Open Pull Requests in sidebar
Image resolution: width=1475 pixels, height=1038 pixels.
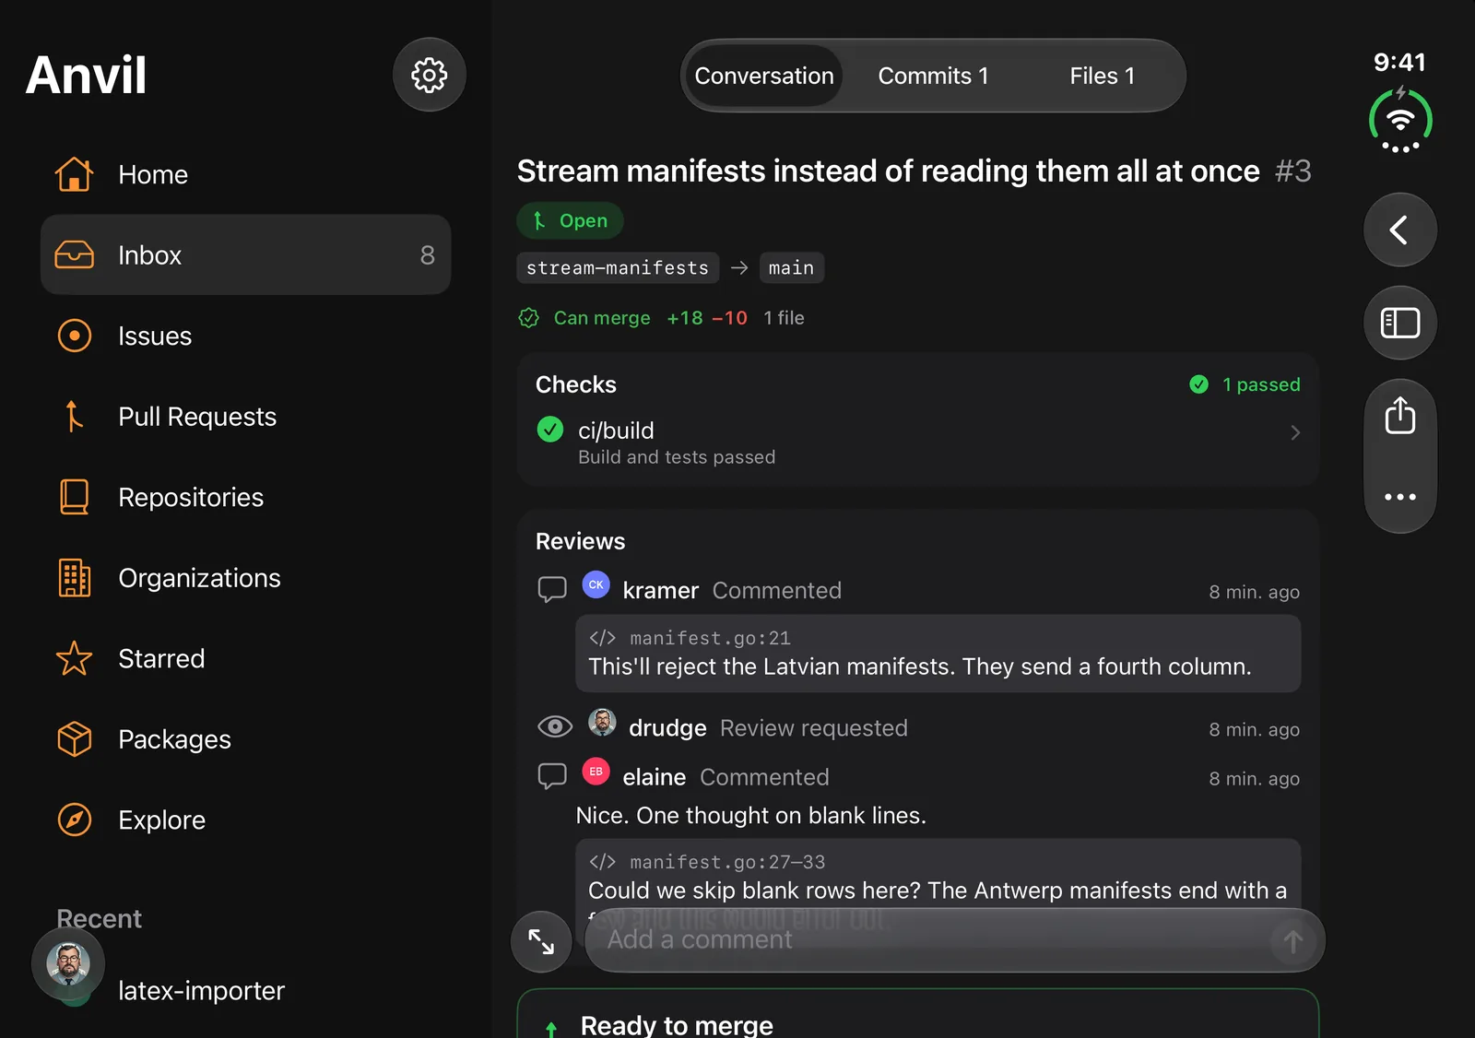tap(245, 417)
